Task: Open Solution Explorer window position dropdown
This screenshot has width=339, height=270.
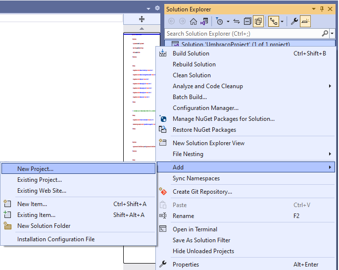Action: click(314, 9)
